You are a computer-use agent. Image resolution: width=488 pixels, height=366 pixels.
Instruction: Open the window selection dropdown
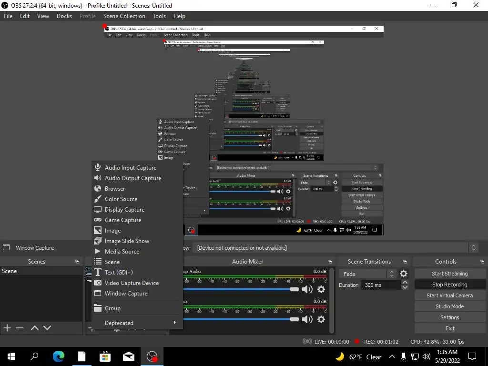(x=335, y=248)
